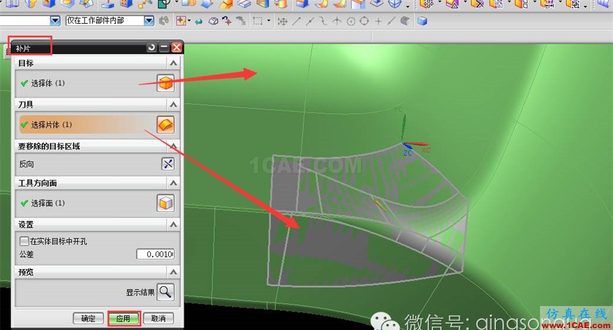
Task: Enable the arc center snap icon
Action: (x=351, y=22)
